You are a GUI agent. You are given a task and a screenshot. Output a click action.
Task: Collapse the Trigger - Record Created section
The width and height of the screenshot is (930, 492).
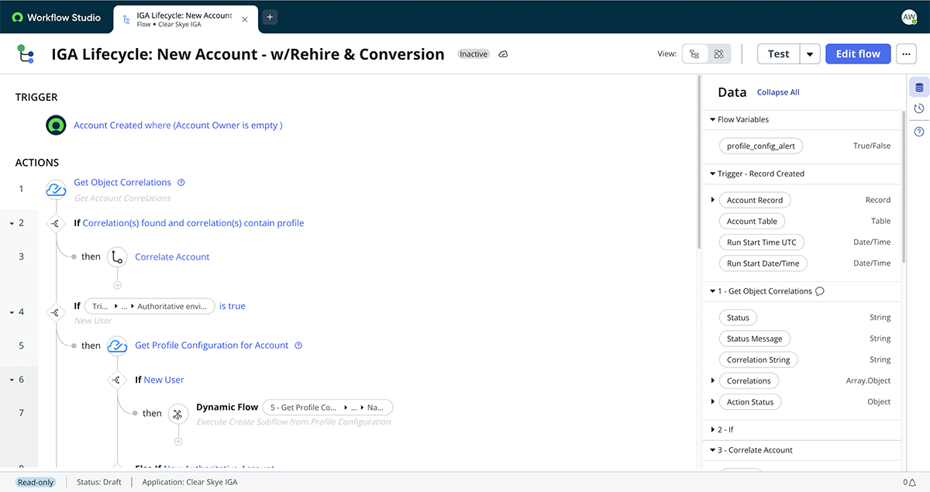[x=712, y=174]
